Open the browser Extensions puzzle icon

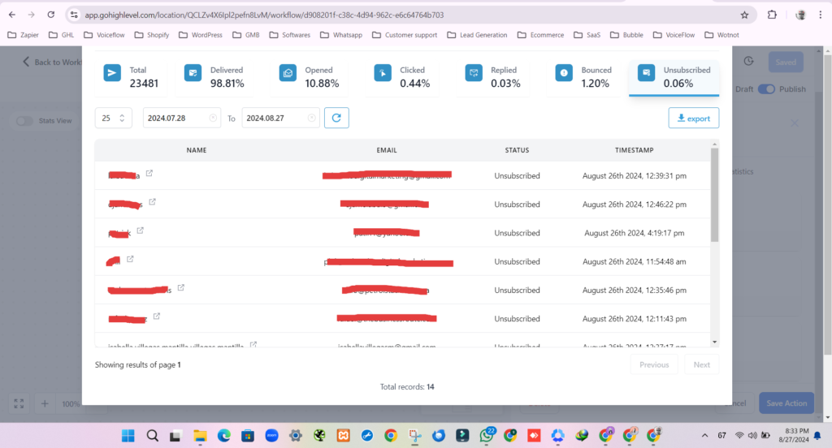pos(772,15)
